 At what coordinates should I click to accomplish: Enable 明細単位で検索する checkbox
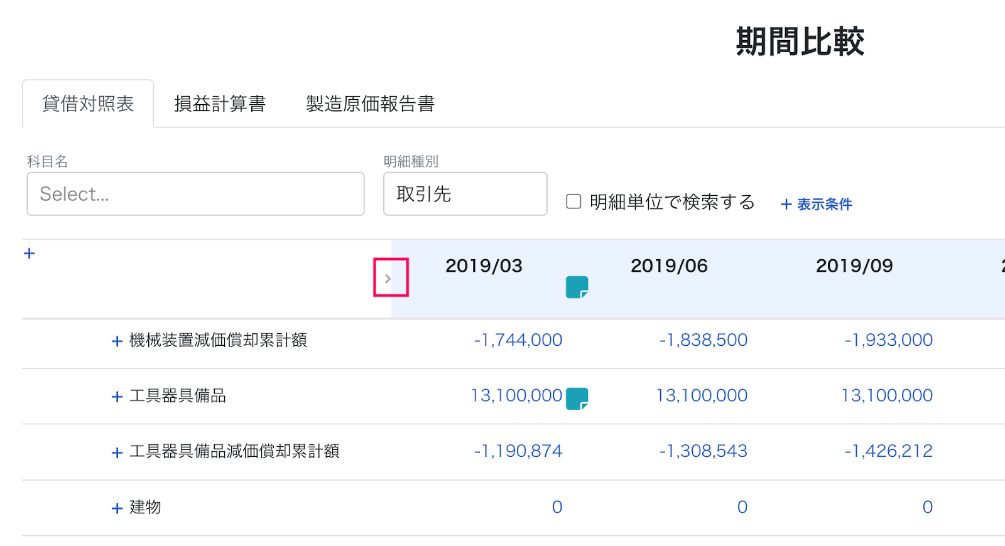coord(573,201)
